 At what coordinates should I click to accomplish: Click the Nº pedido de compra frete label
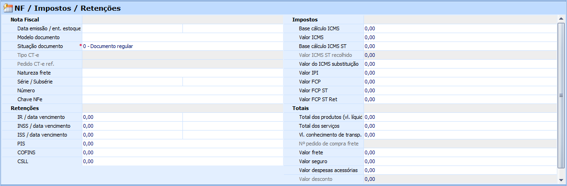[x=329, y=144]
